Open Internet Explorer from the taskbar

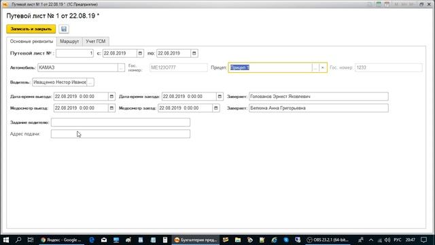[274, 240]
